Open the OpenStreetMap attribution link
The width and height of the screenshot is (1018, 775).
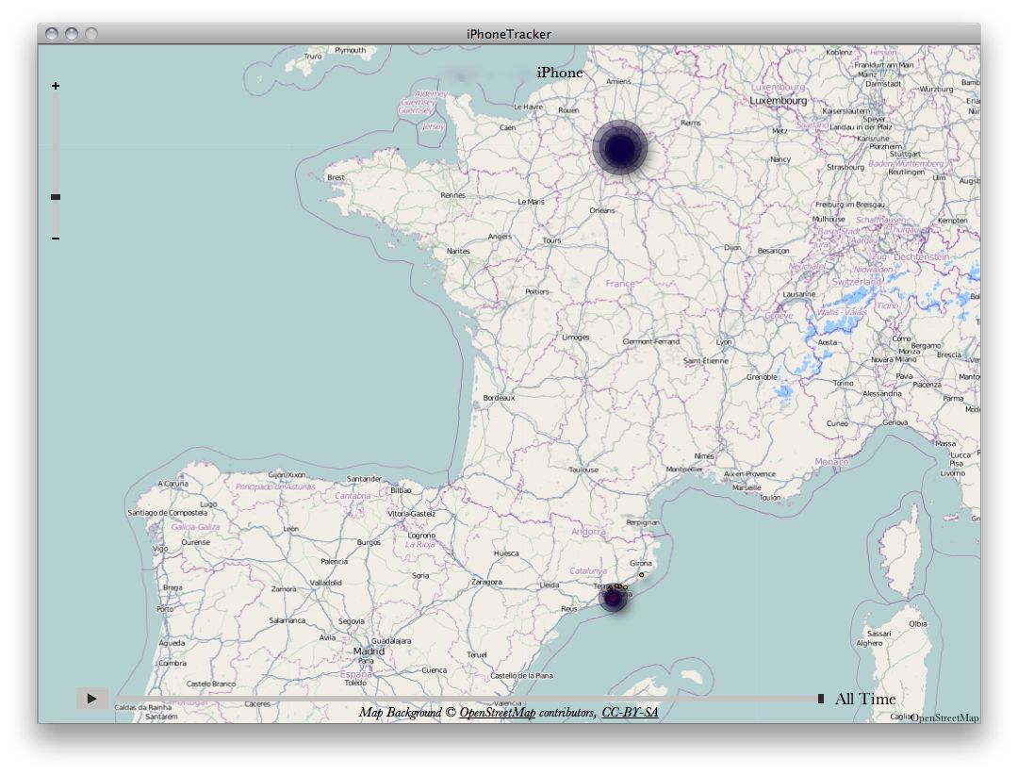click(x=498, y=713)
